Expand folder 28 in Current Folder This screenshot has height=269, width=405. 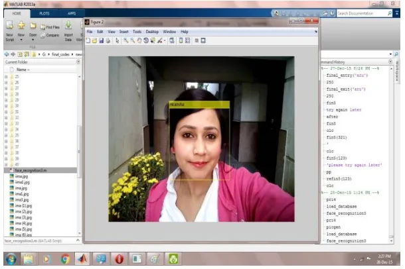6,94
